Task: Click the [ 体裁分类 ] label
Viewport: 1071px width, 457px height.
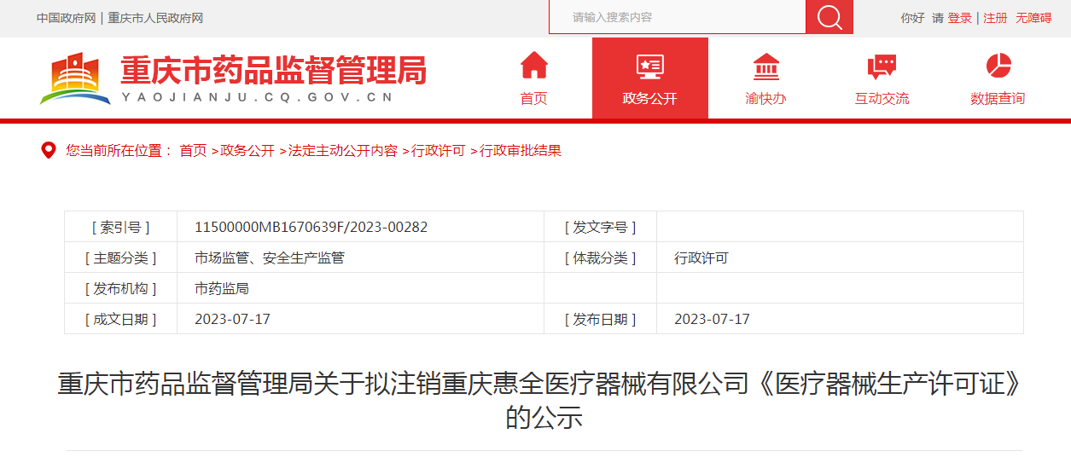Action: pos(600,257)
